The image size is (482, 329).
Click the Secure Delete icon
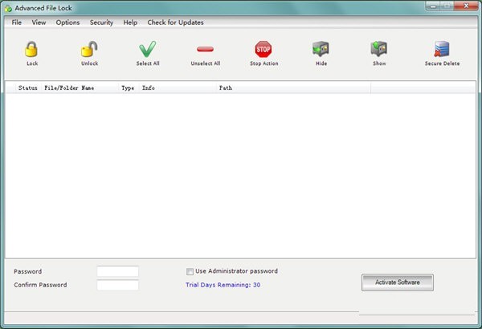(x=442, y=49)
